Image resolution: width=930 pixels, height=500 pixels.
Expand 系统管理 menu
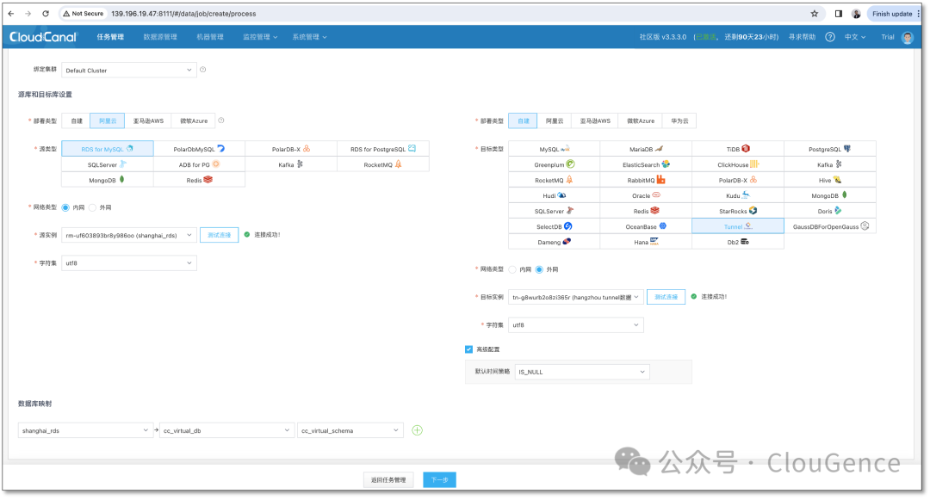[x=309, y=37]
